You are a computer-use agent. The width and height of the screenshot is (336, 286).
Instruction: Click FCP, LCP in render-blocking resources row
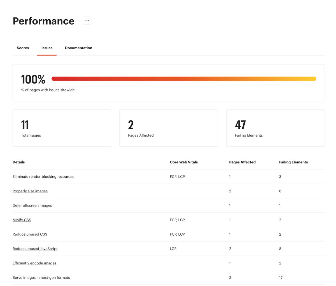(177, 177)
